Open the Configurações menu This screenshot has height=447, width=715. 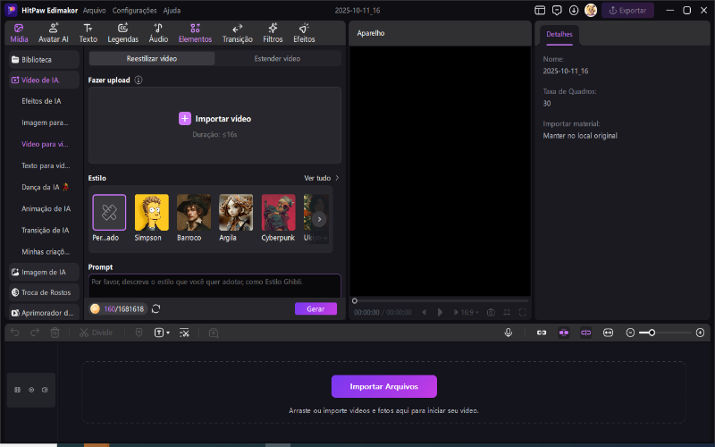coord(135,10)
